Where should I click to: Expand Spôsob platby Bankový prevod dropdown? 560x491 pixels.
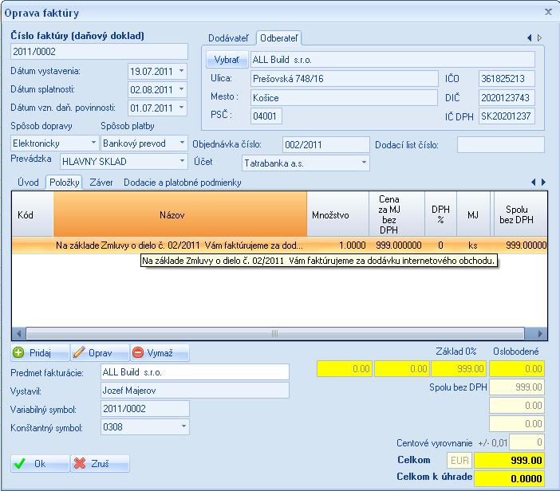[182, 143]
